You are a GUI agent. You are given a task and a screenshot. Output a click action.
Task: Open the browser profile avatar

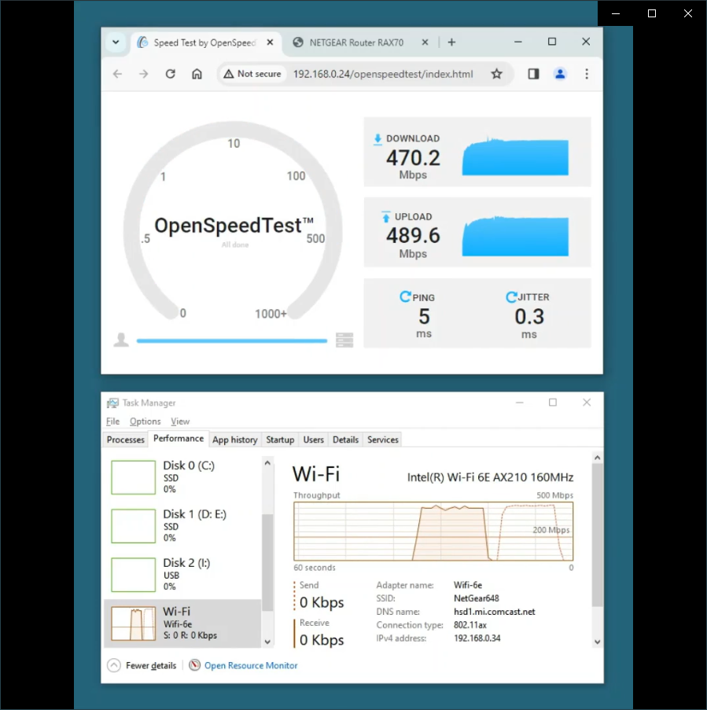click(x=560, y=74)
